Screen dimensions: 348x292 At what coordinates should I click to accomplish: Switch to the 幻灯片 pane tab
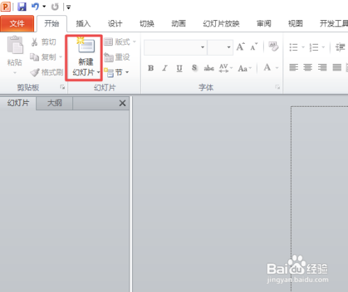point(18,103)
